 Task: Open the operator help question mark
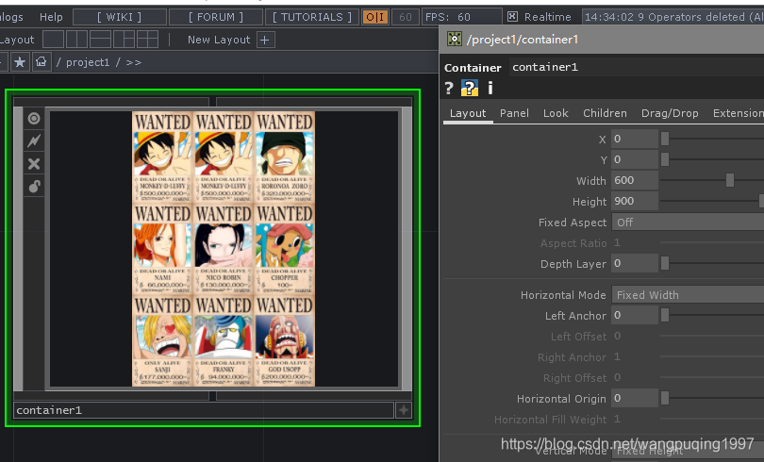tap(449, 88)
